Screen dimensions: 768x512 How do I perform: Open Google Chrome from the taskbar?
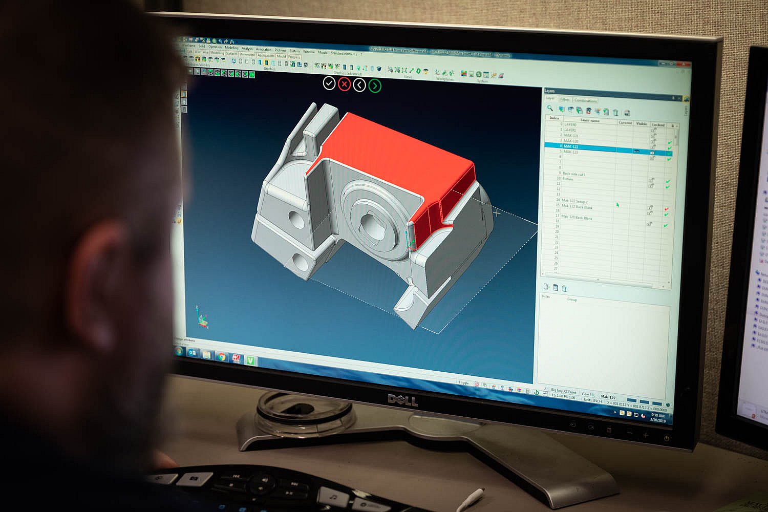221,356
